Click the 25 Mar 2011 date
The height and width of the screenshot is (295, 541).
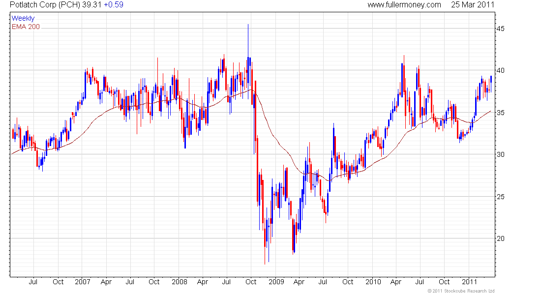click(473, 5)
